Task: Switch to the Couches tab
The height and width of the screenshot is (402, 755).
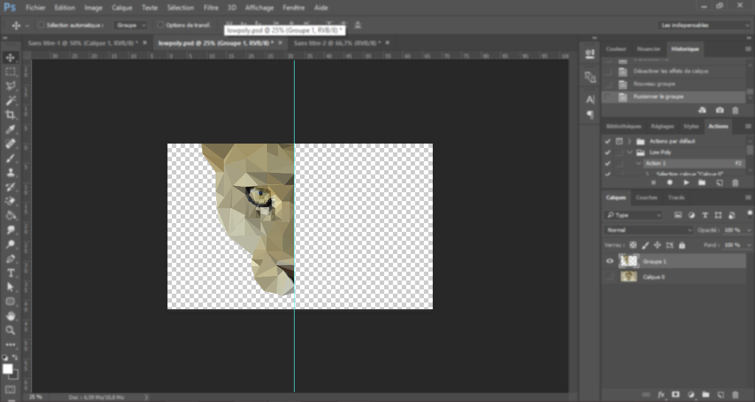Action: click(646, 197)
